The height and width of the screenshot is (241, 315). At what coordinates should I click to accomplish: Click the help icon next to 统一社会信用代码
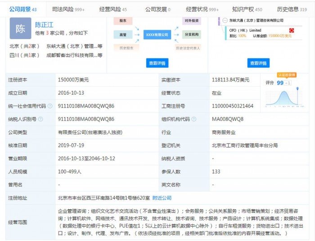(50, 106)
